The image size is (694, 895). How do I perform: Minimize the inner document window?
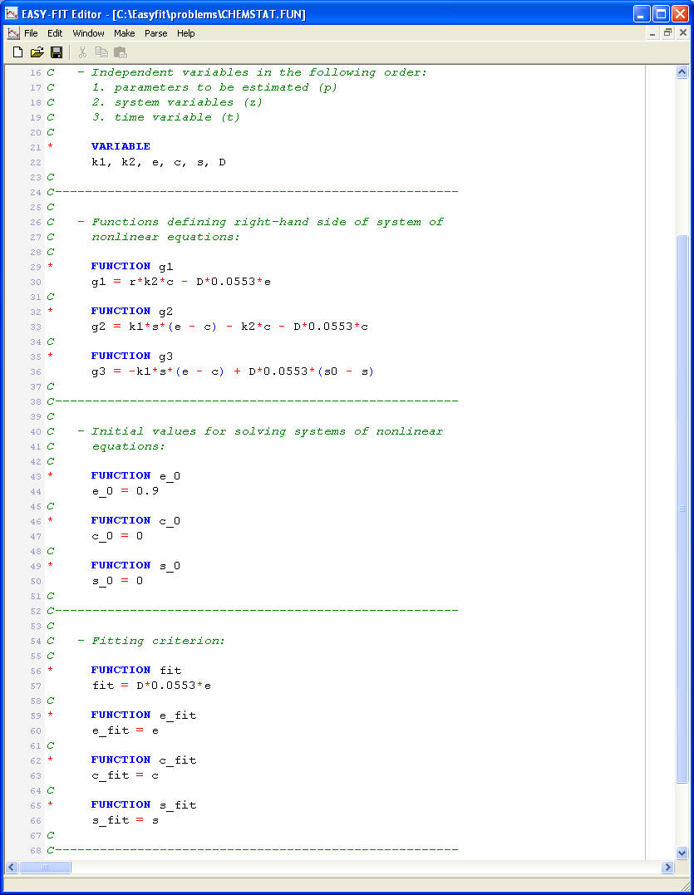[x=652, y=33]
